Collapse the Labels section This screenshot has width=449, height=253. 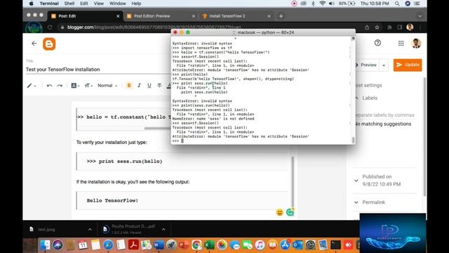[356, 98]
